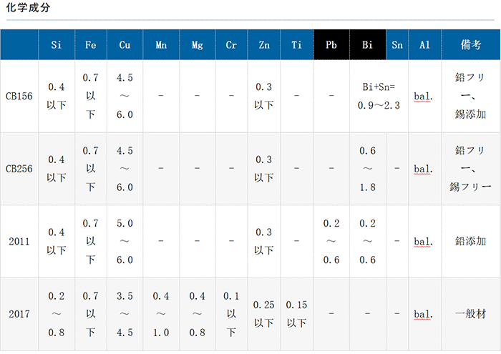Click the Mn column header
Screen dimensions: 501x354
tap(162, 45)
